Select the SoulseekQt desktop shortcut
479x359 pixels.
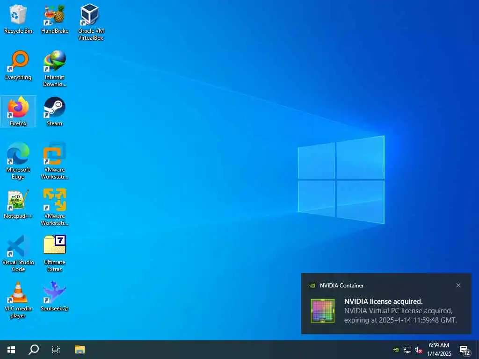tap(55, 297)
